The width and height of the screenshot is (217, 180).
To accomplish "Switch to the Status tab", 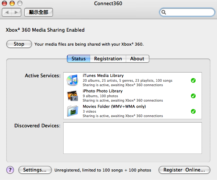I will click(x=78, y=59).
